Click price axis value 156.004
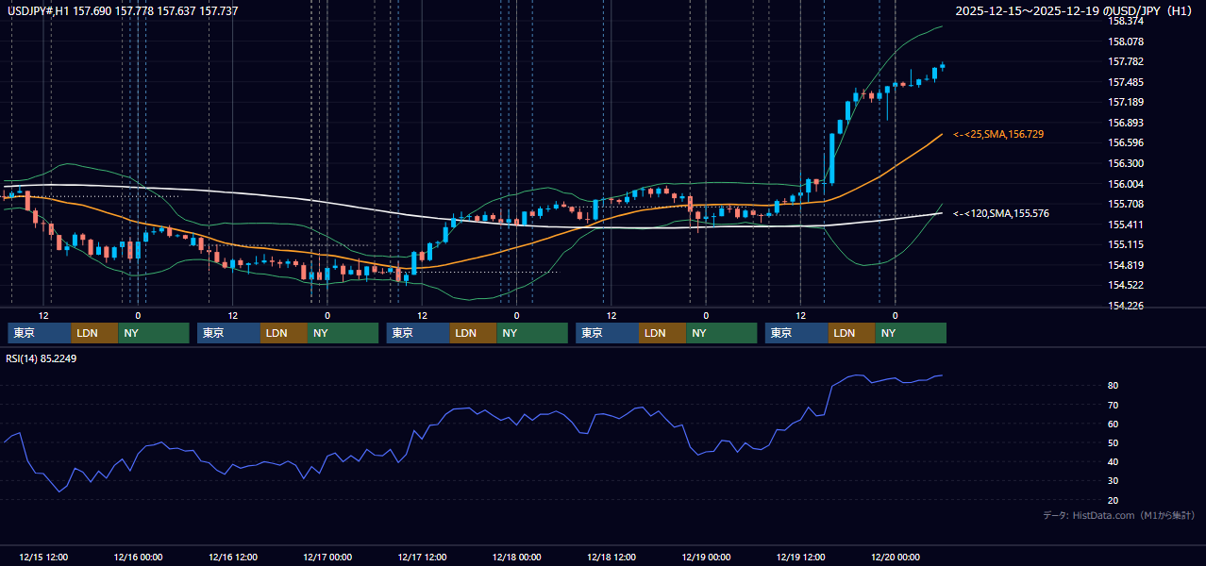Screen dimensions: 1206x566 1126,184
